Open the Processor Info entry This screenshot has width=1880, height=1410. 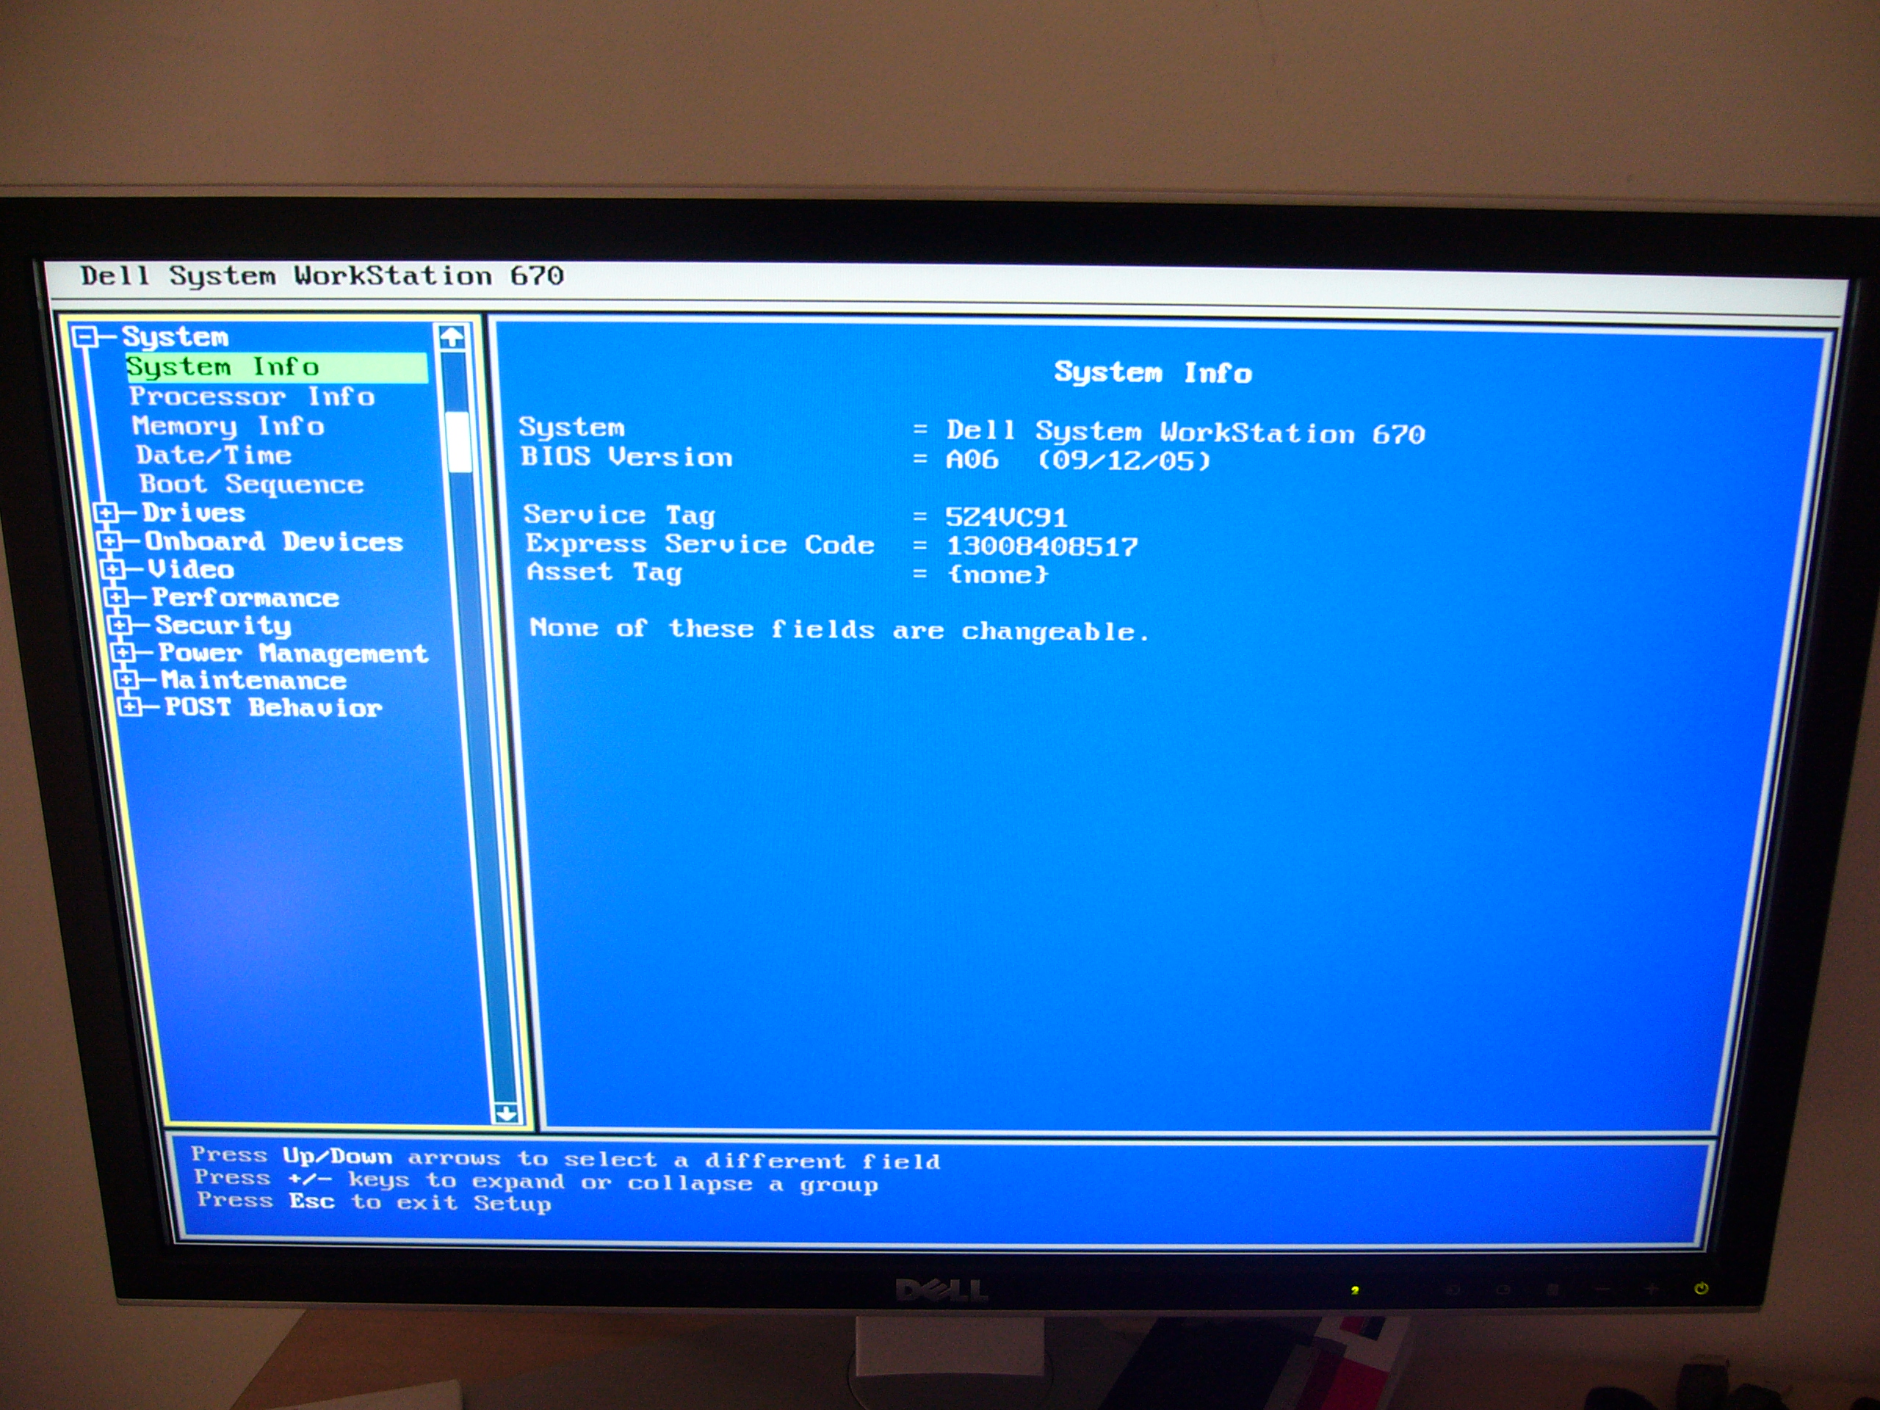tap(252, 397)
